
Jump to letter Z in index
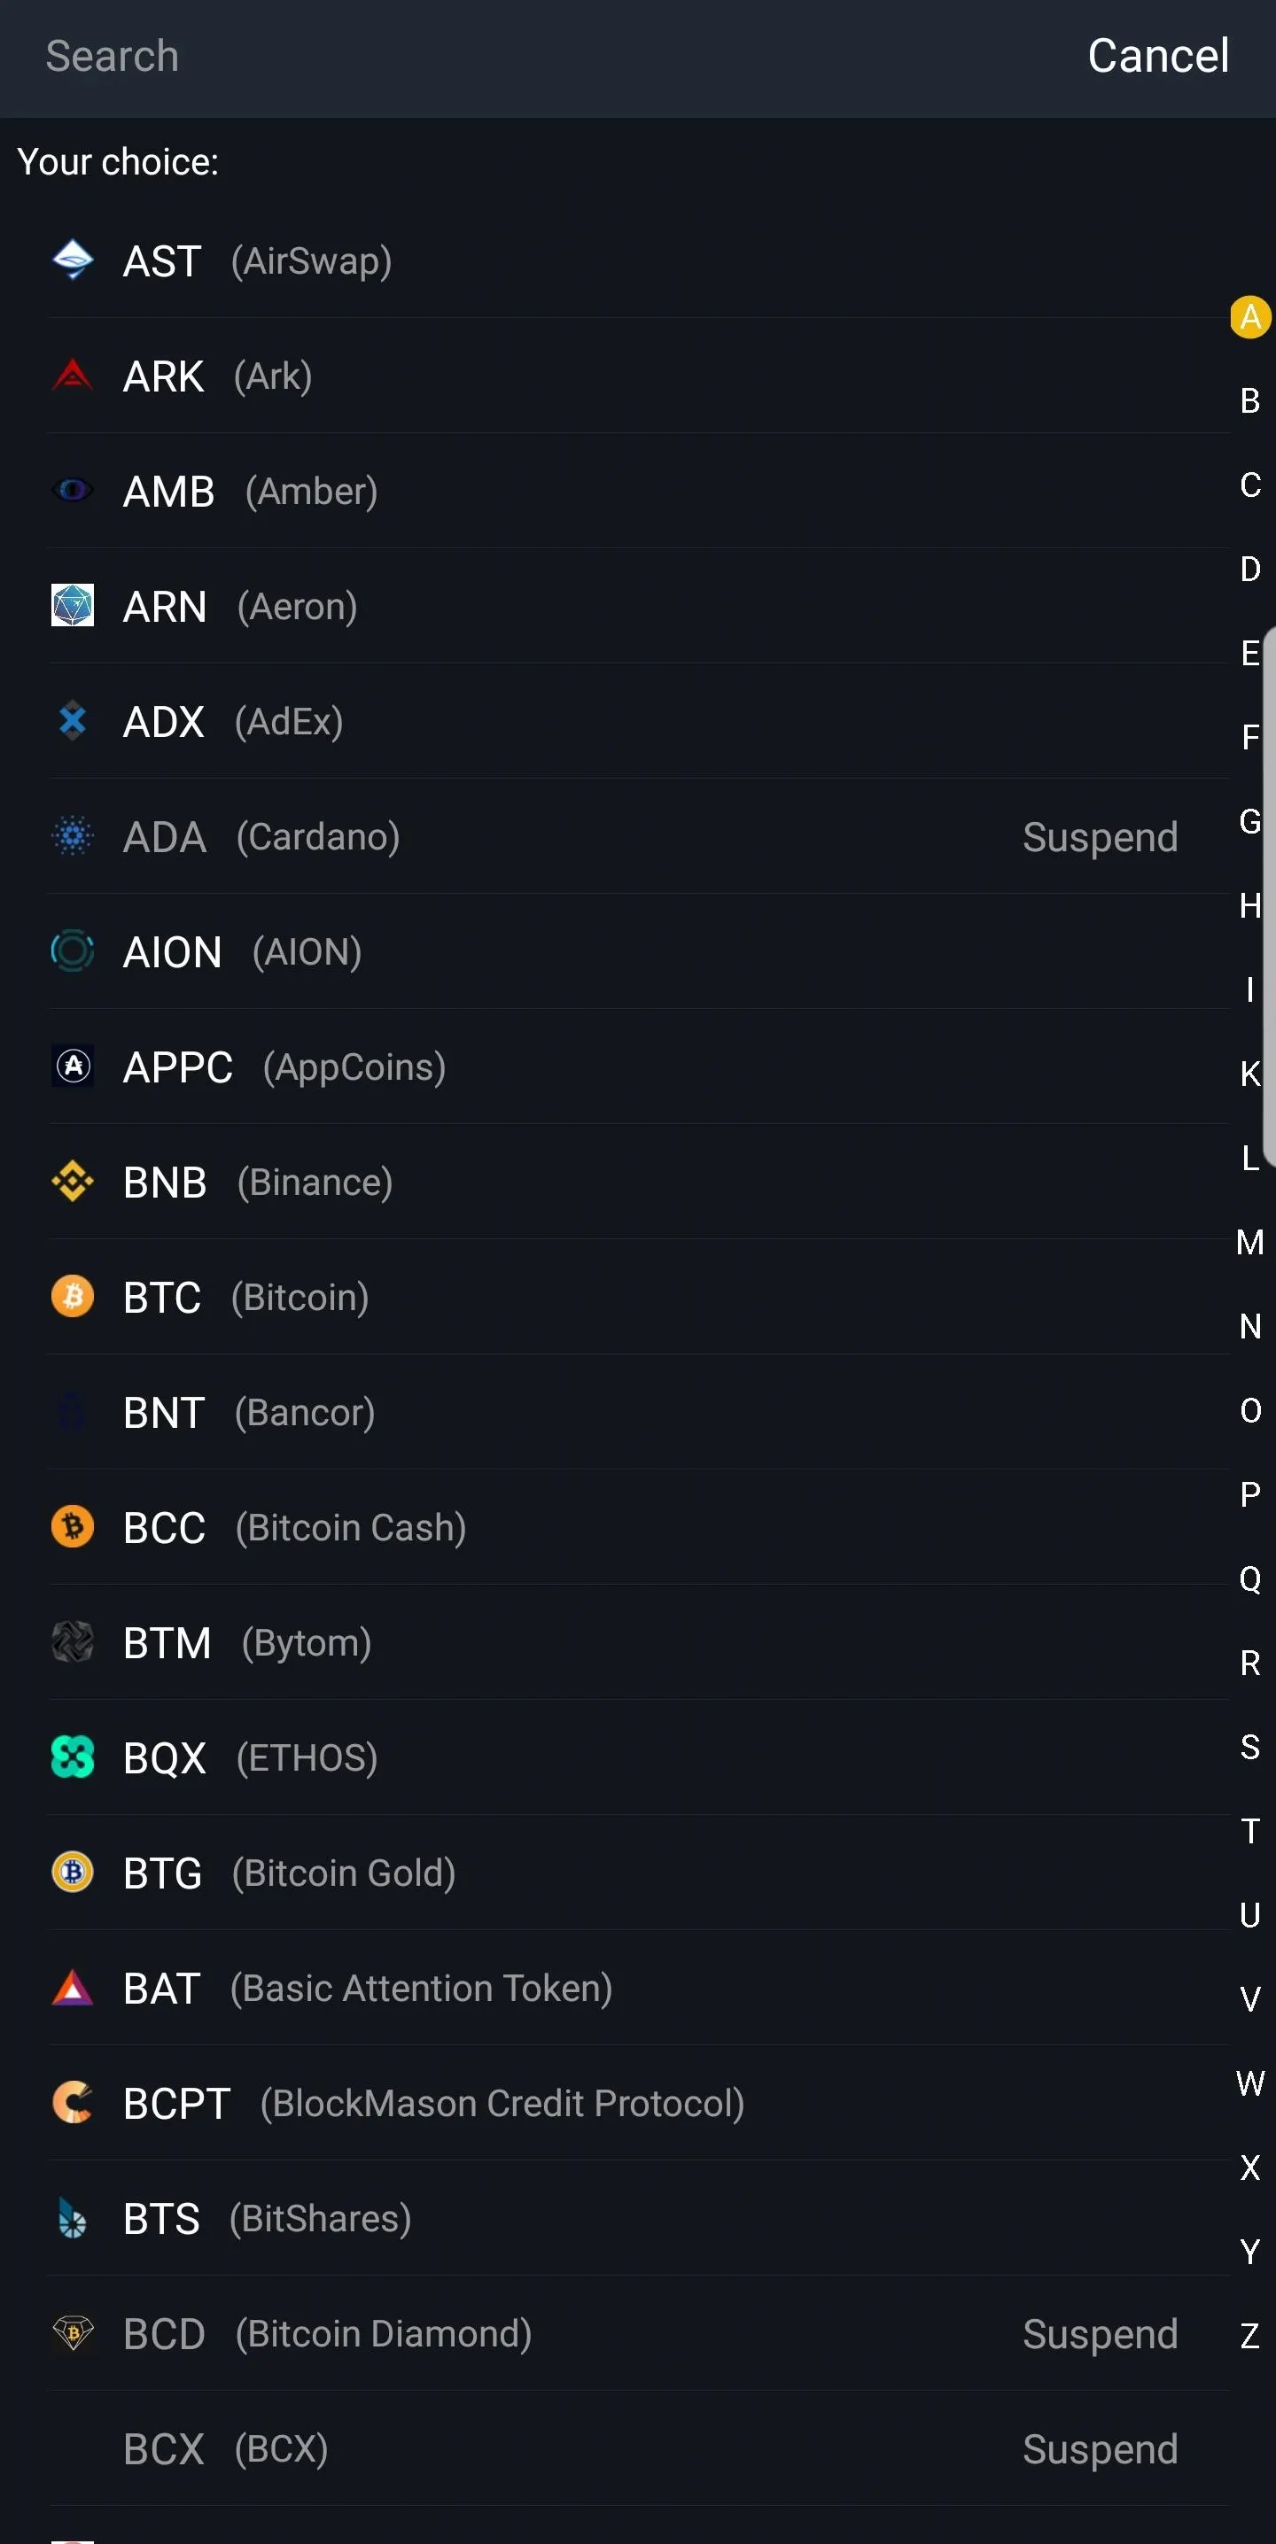coord(1250,2337)
